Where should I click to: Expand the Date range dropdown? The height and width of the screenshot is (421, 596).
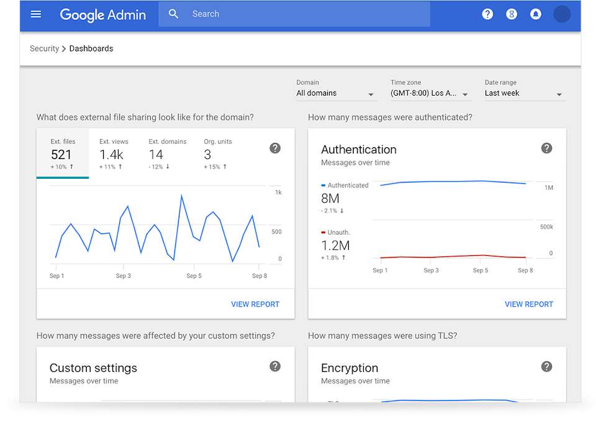tap(524, 94)
